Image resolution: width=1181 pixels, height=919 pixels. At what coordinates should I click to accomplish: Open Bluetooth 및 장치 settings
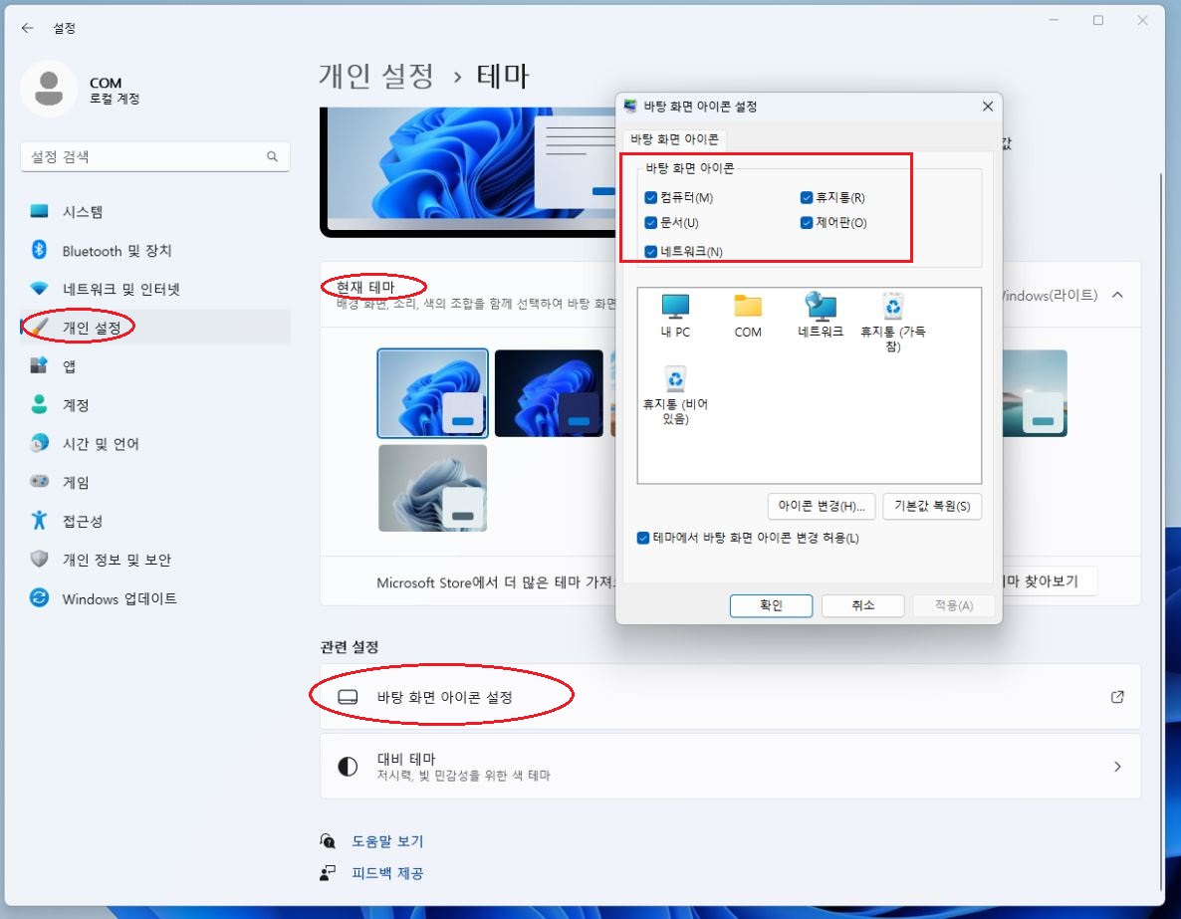pos(117,251)
